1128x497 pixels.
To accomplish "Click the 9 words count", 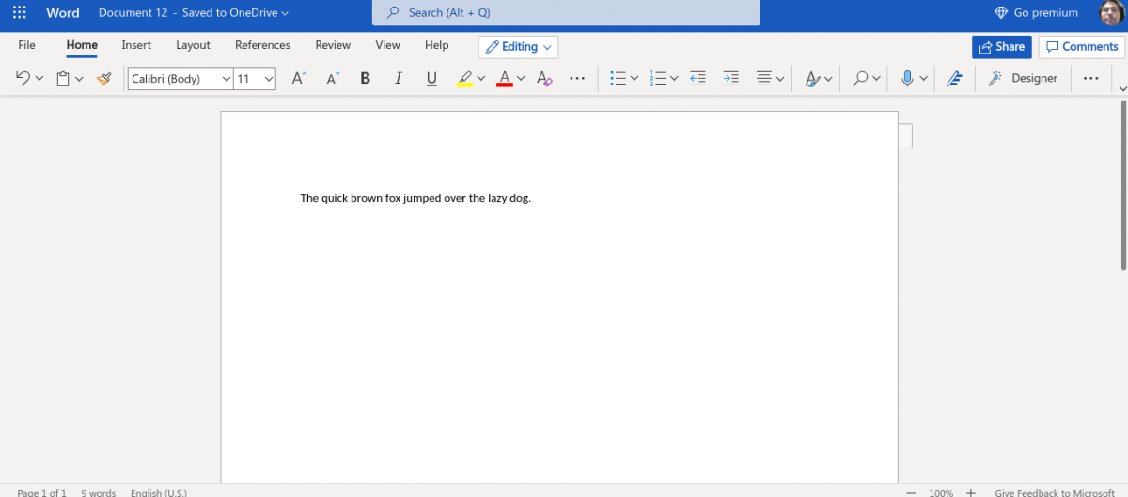I will coord(98,492).
